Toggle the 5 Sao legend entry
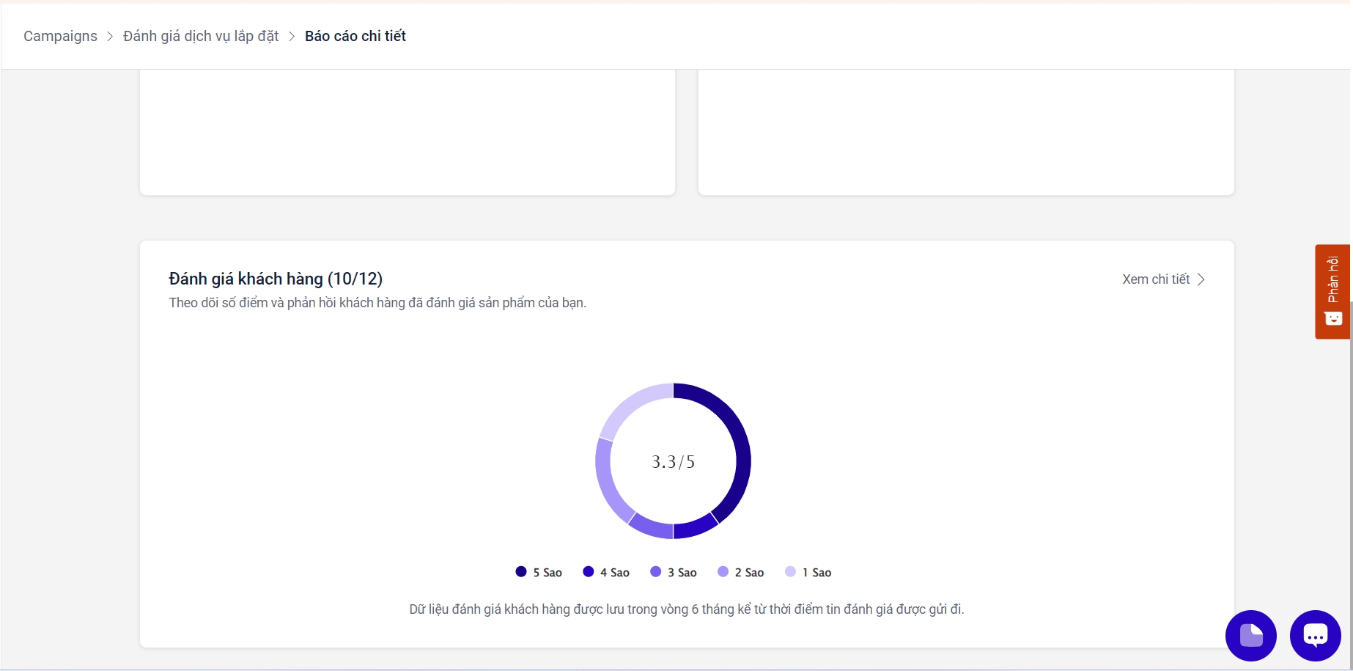 (539, 572)
